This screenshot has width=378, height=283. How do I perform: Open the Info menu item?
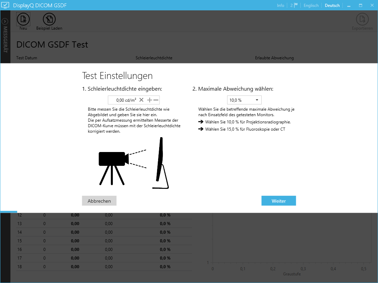[x=280, y=6]
